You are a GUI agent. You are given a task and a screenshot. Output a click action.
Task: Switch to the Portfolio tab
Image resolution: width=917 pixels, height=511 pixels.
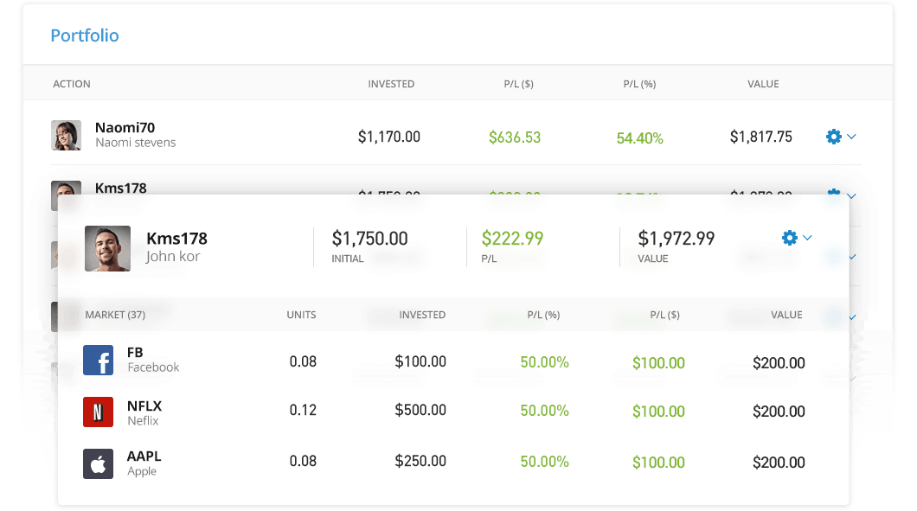tap(84, 35)
